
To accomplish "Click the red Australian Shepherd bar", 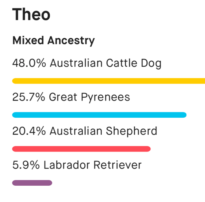I will click(82, 149).
